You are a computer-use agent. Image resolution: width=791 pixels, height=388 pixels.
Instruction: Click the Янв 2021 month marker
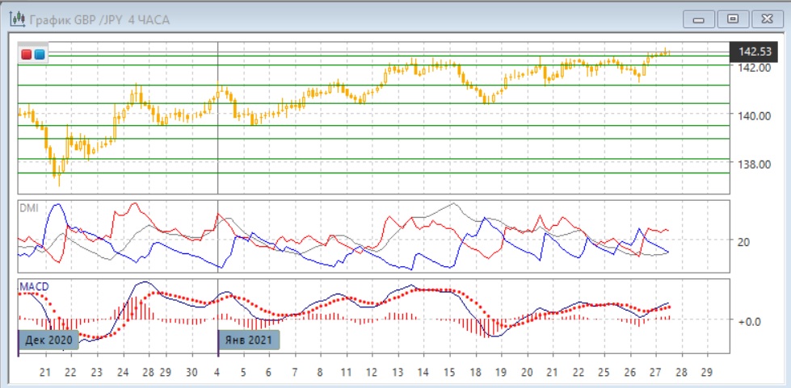[250, 340]
